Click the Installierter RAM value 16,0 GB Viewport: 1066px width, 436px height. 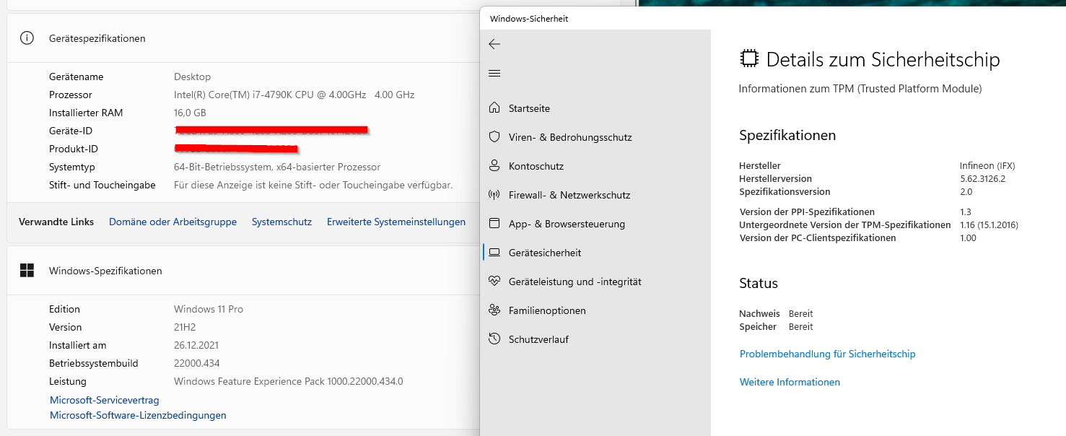[190, 113]
